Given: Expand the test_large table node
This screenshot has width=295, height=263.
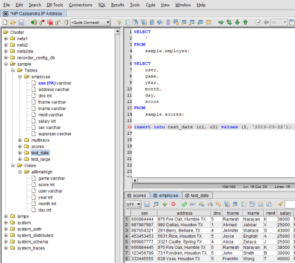Looking at the screenshot, I should tap(20, 159).
